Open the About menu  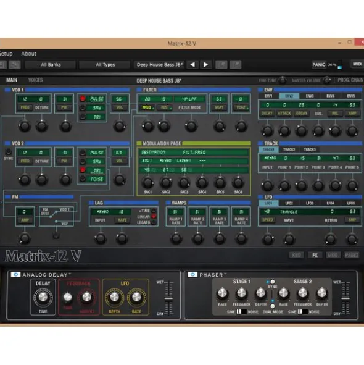click(x=29, y=54)
